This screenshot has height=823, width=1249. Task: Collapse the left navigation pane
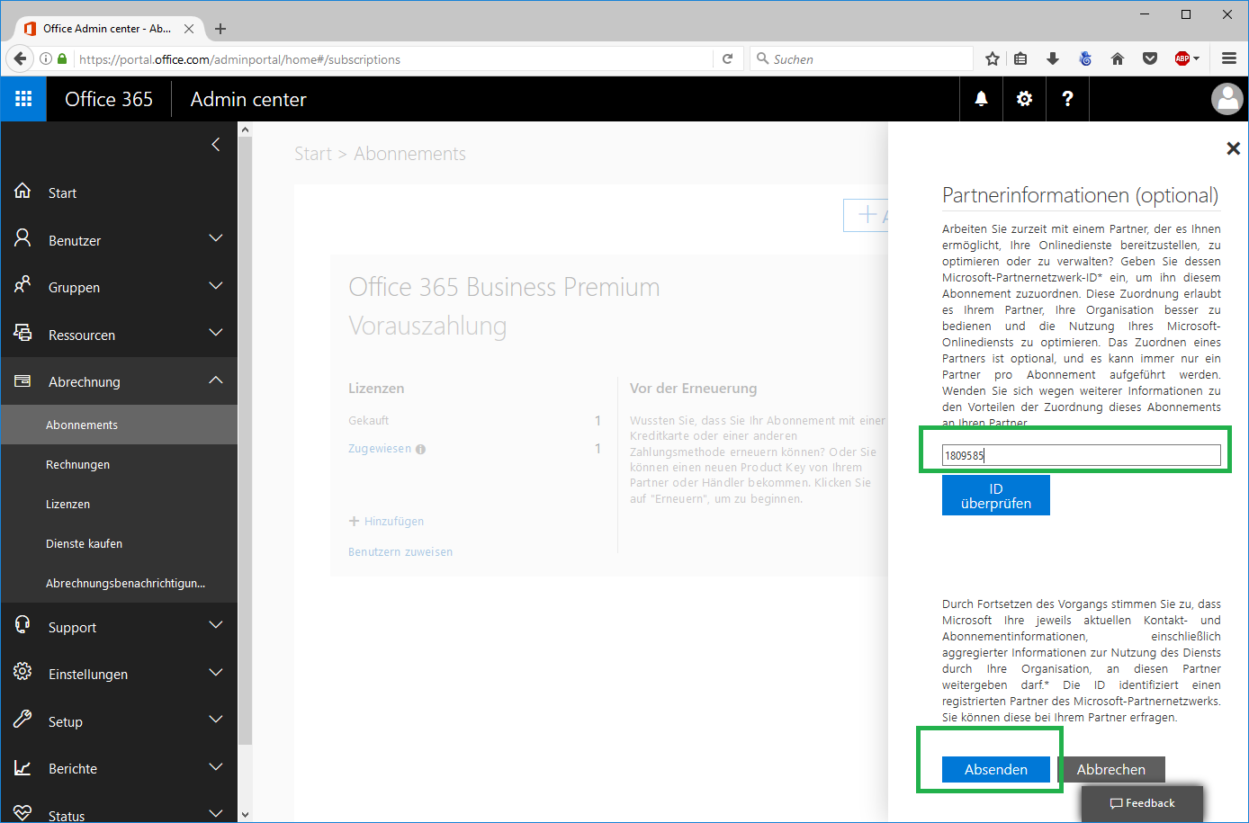215,145
